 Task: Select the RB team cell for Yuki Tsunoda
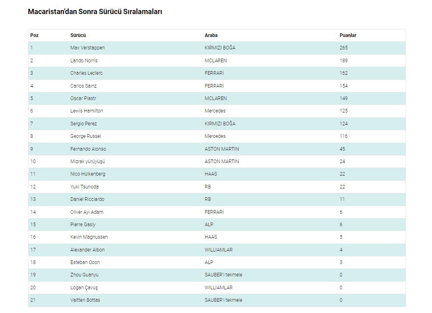[x=208, y=187]
